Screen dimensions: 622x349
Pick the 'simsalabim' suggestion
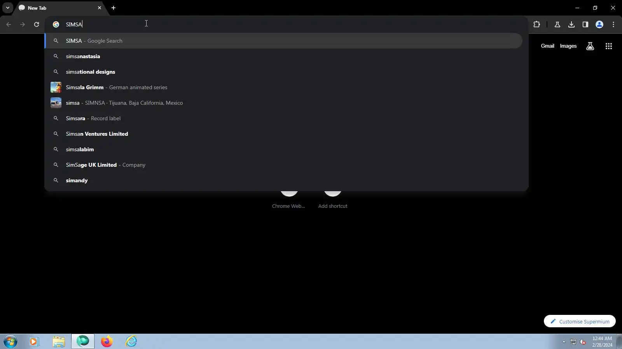(284, 149)
